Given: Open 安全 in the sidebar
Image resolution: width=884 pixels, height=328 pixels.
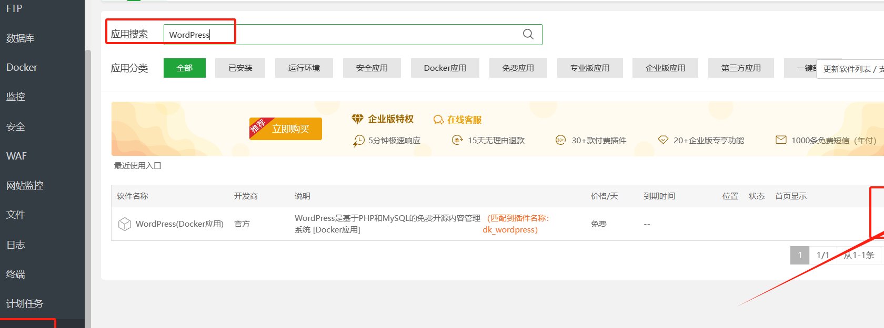Looking at the screenshot, I should (15, 126).
